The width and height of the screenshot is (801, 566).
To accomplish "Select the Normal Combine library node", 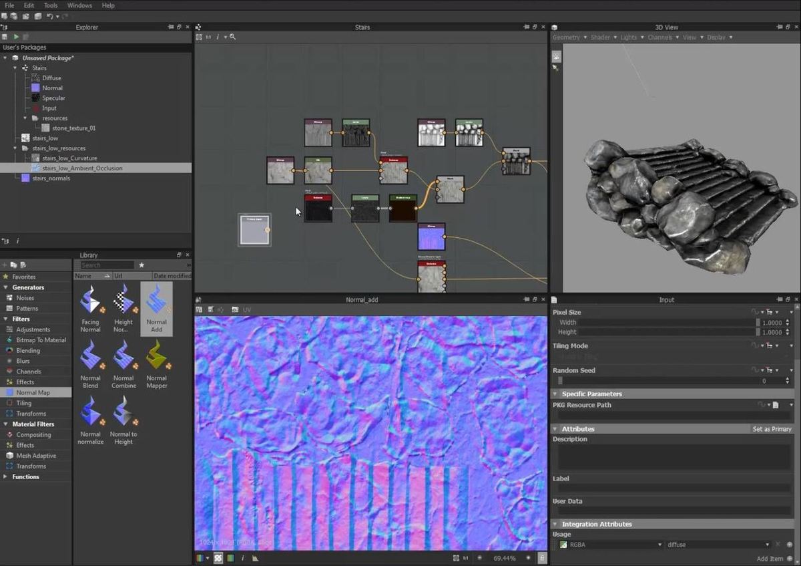I will click(123, 364).
